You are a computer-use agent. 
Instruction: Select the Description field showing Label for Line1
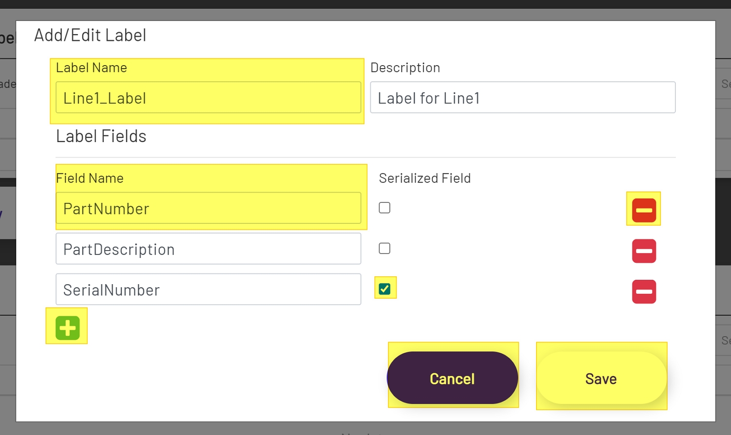tap(522, 97)
